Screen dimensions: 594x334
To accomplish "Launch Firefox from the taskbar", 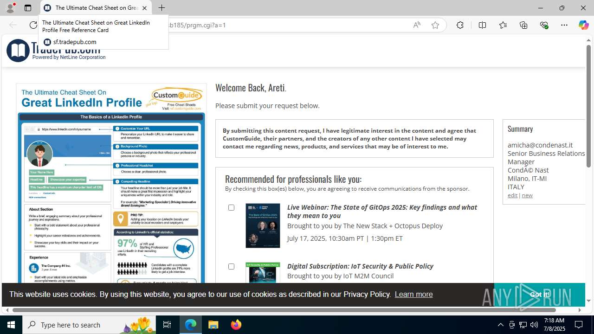I will pos(236,325).
